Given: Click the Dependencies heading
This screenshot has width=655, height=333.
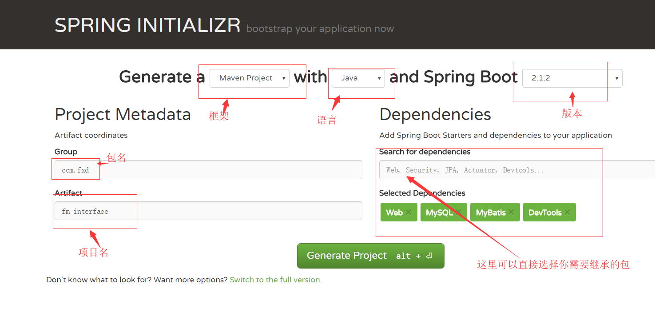Looking at the screenshot, I should coord(435,114).
